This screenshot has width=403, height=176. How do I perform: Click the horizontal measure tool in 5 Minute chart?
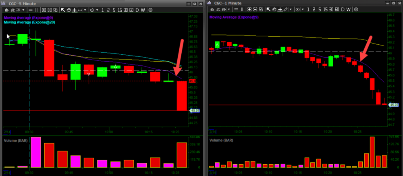[x=80, y=10]
